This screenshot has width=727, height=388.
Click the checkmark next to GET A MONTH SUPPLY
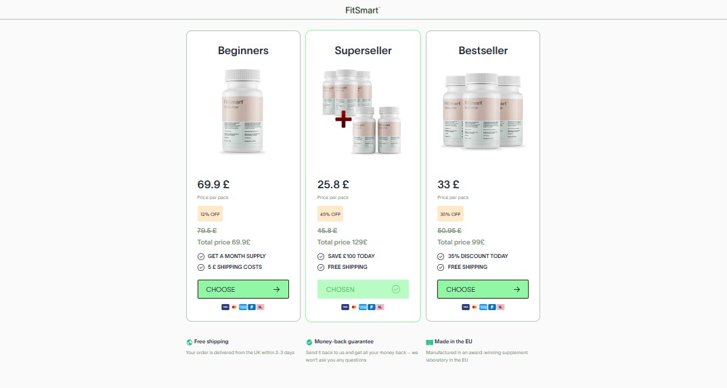click(x=201, y=257)
